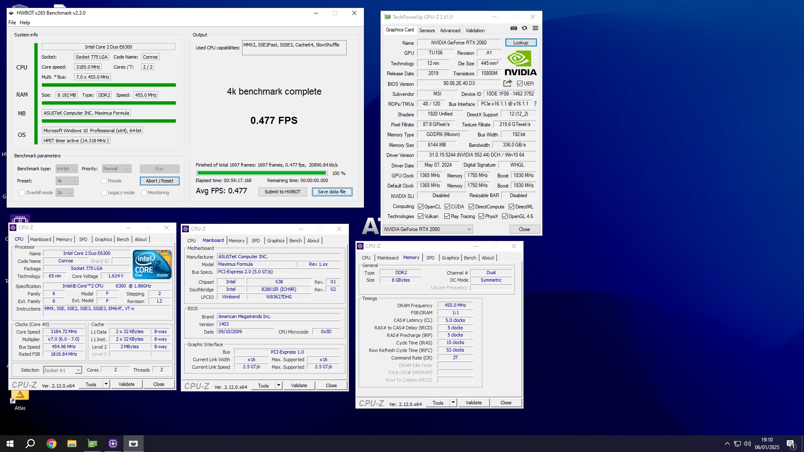Screen dimensions: 804x452
Task: Click the Lookup button in GPU-Z
Action: [x=521, y=43]
